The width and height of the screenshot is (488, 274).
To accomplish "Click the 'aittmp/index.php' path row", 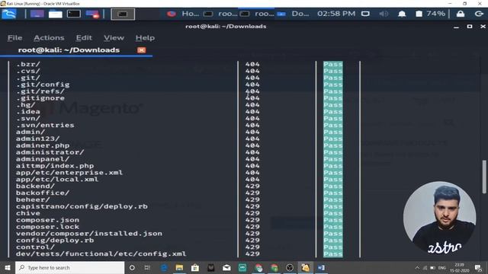I will (x=55, y=166).
